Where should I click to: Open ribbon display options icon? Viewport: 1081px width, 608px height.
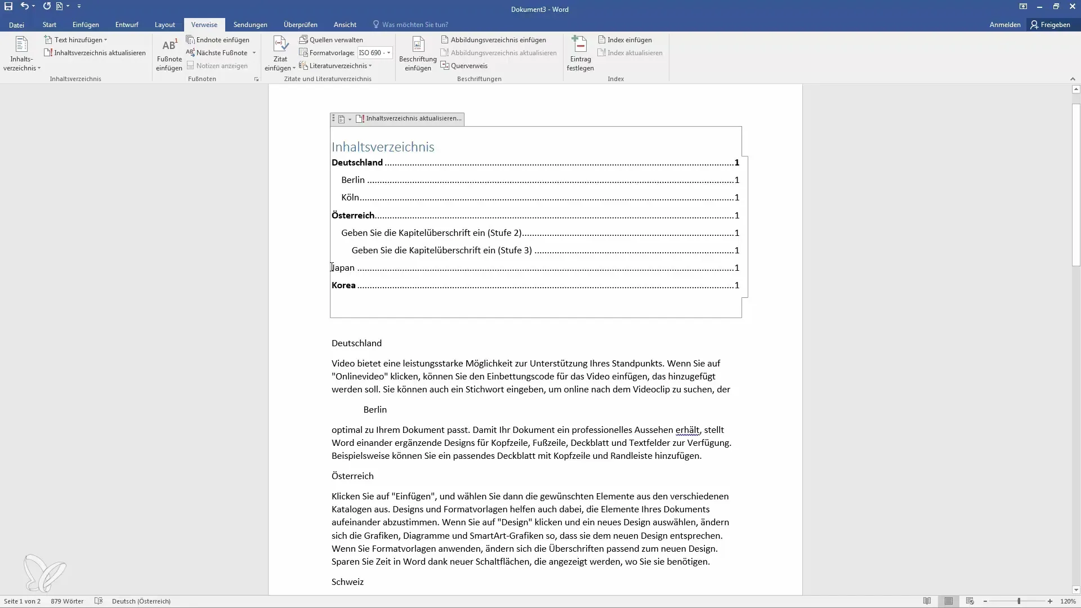point(1023,7)
